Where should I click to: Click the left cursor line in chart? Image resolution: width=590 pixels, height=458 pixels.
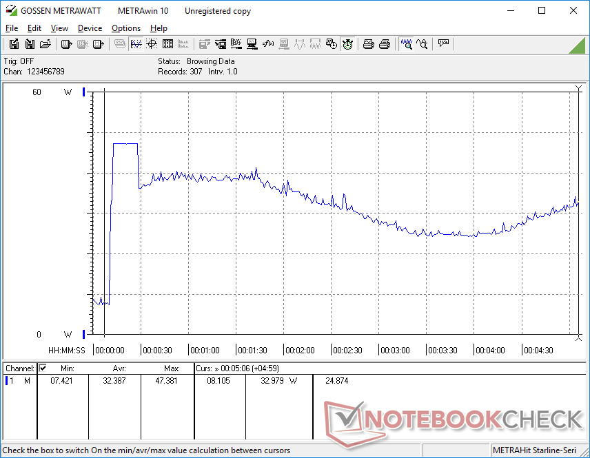click(105, 212)
